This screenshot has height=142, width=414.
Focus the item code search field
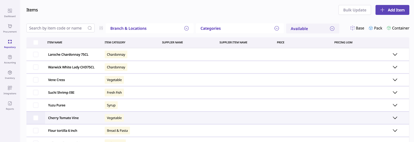point(57,28)
